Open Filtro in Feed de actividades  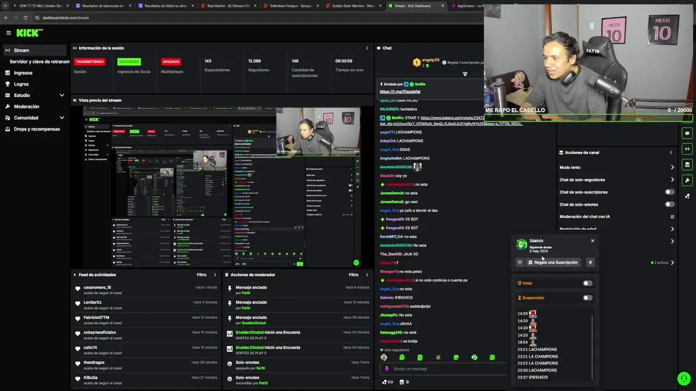click(x=202, y=275)
